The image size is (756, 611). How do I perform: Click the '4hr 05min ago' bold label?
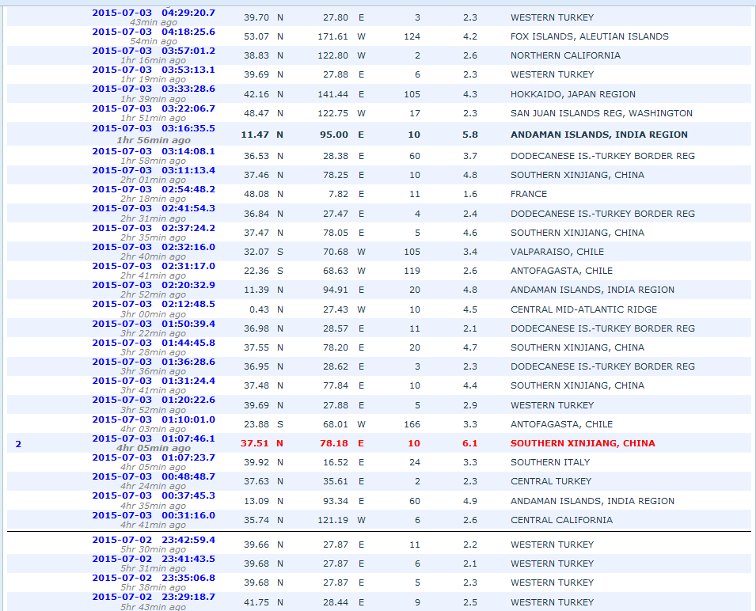click(x=154, y=448)
